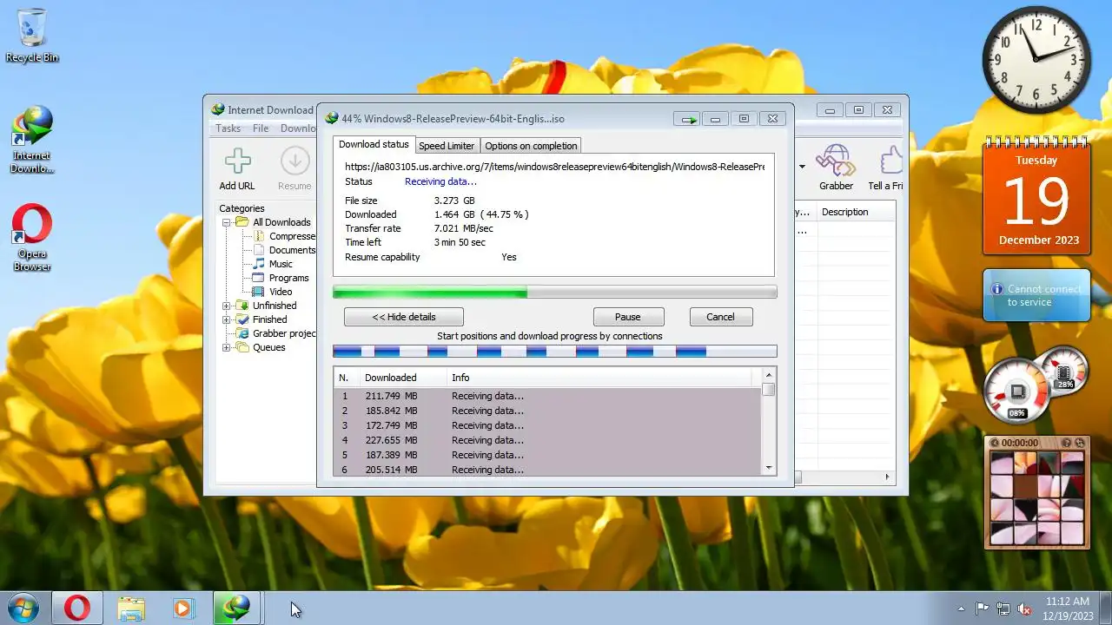
Task: Open Recycle Bin desktop icon
Action: 32,36
